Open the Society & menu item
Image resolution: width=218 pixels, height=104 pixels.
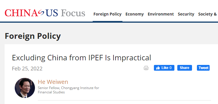(207, 14)
